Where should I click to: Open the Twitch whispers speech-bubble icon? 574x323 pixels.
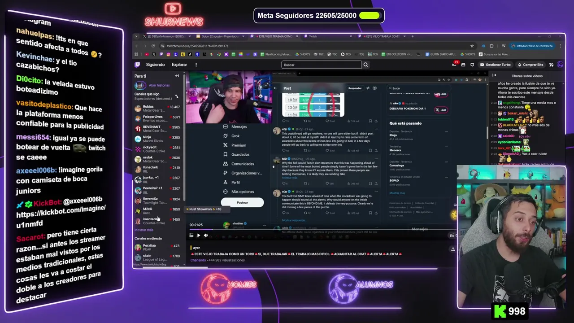point(472,65)
